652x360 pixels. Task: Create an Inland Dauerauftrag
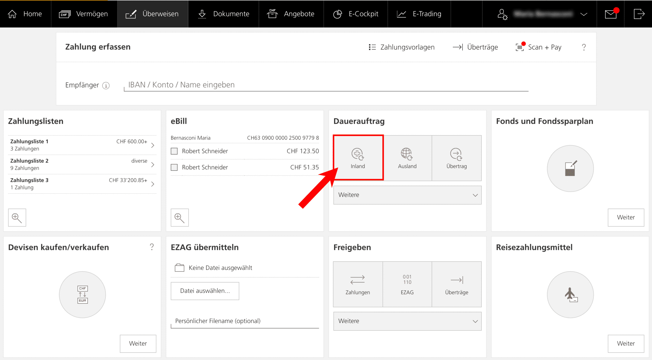[x=358, y=158]
